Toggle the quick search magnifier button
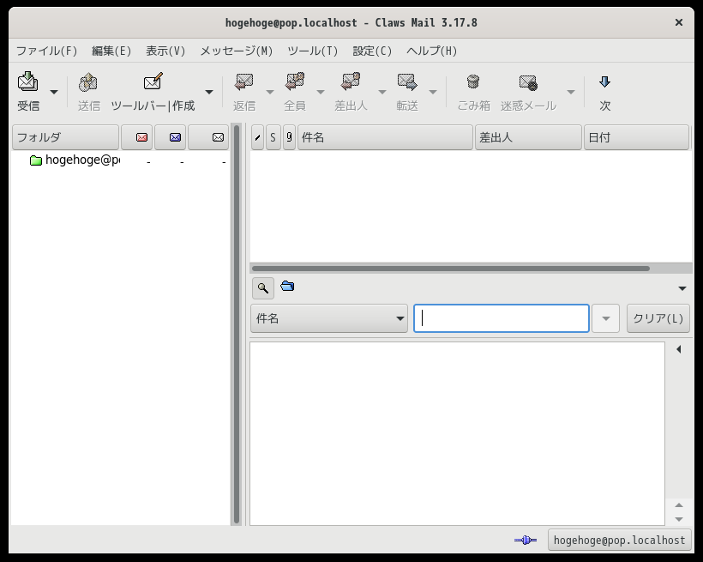This screenshot has width=703, height=562. tap(263, 287)
